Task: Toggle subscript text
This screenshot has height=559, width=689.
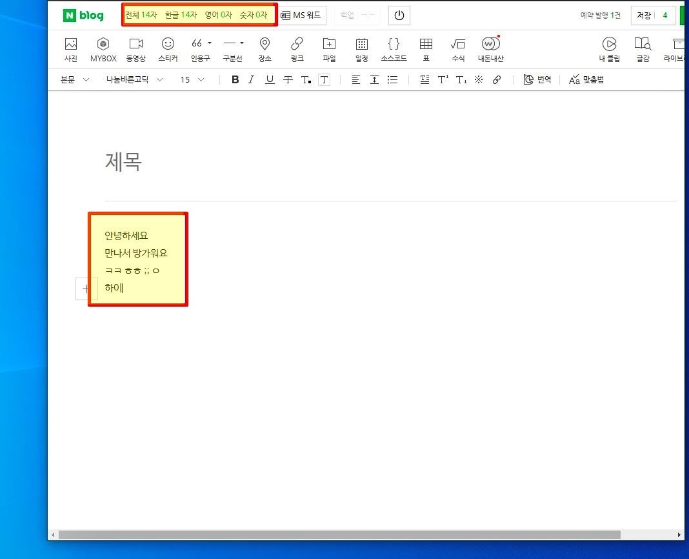Action: pyautogui.click(x=461, y=79)
